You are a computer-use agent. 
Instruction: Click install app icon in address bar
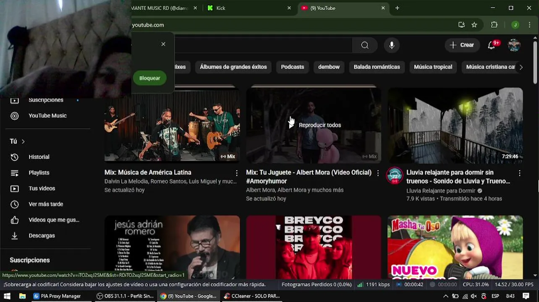coord(462,25)
